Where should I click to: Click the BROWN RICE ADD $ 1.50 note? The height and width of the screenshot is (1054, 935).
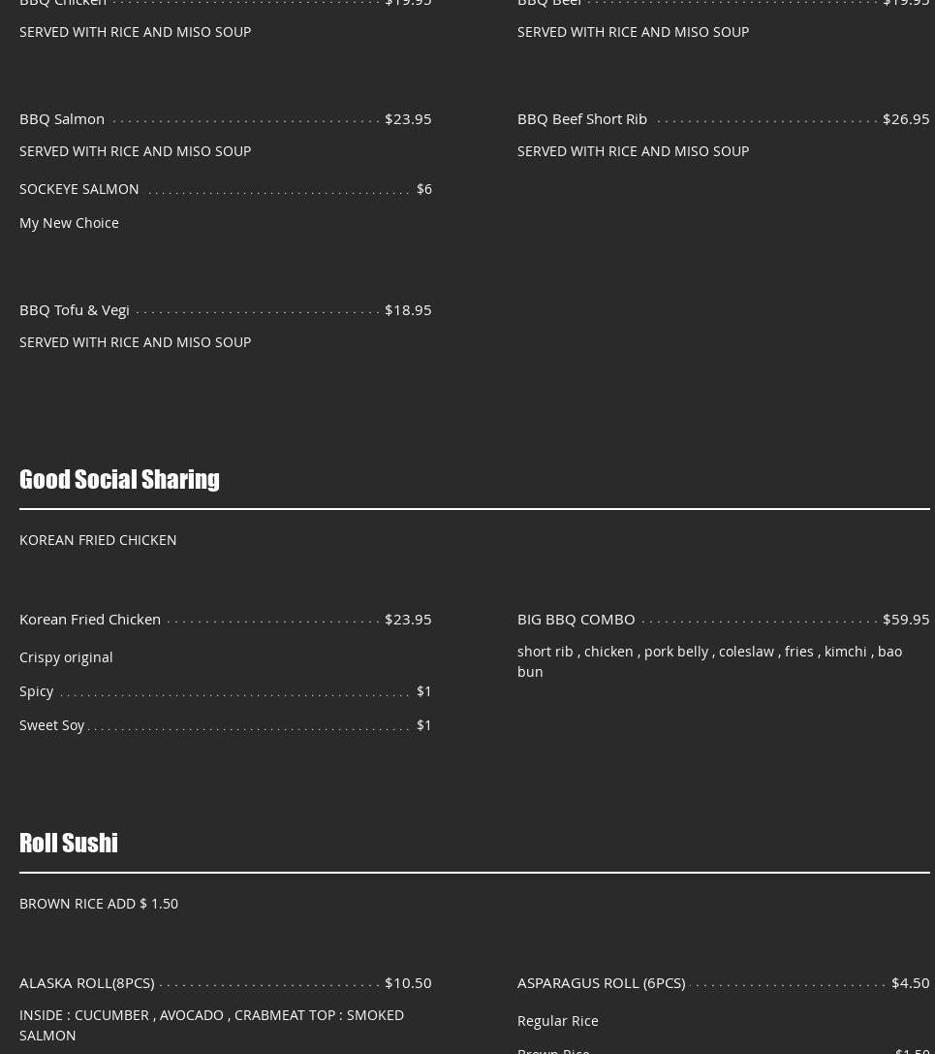[x=99, y=904]
